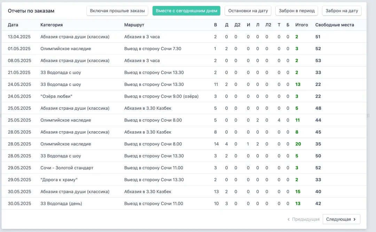This screenshot has height=232, width=376.
Task: Click the category "Дорога к храму"
Action: coord(59,180)
